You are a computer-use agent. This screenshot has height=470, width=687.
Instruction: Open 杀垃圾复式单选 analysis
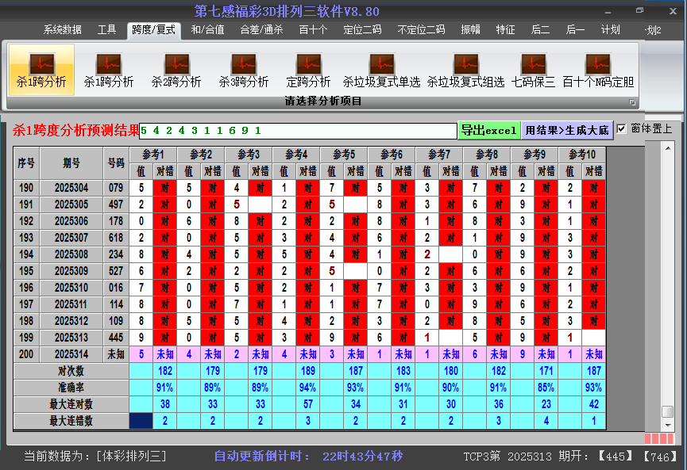coord(381,67)
